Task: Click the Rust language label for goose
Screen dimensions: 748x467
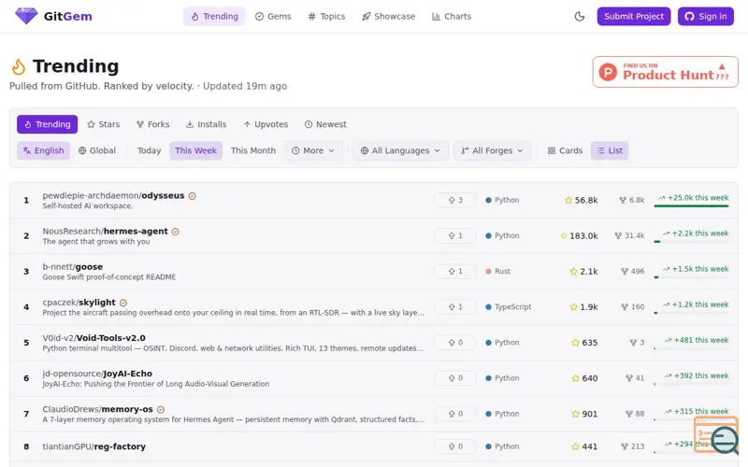Action: (502, 271)
